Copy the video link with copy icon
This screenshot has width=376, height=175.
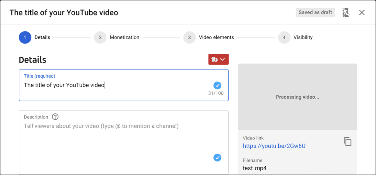347,142
